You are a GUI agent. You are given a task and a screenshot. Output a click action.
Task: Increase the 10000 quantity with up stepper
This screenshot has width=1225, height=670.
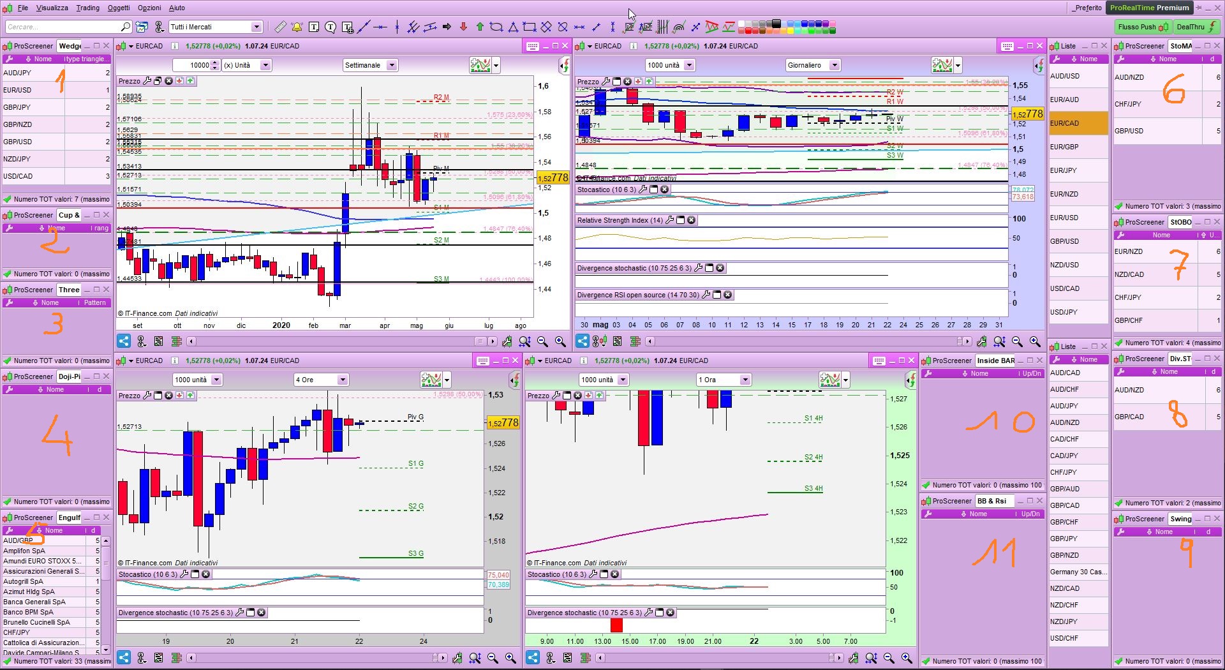(215, 63)
